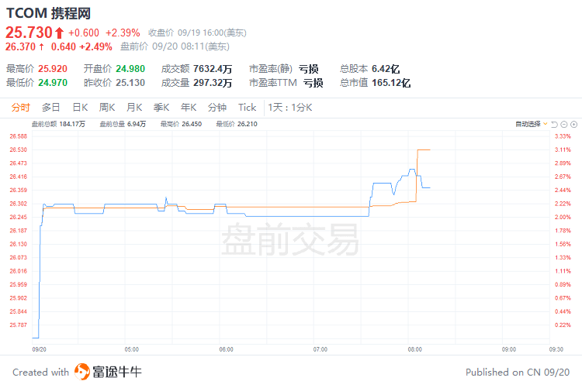Select the 分时 tab
Screen dimensions: 582x388
[x=20, y=108]
